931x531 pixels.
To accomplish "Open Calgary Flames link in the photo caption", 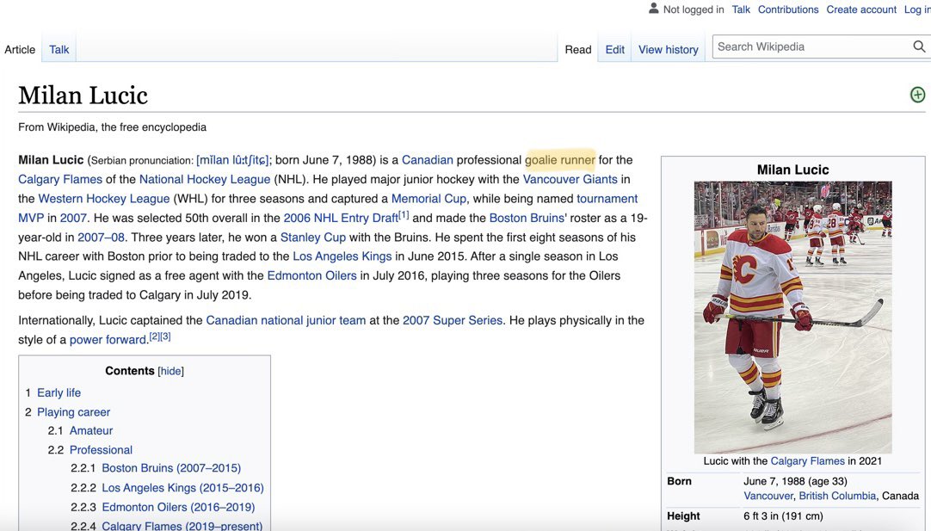I will (807, 461).
